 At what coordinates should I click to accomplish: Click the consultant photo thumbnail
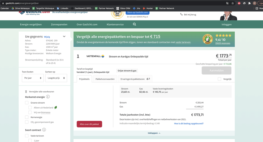click(x=228, y=16)
